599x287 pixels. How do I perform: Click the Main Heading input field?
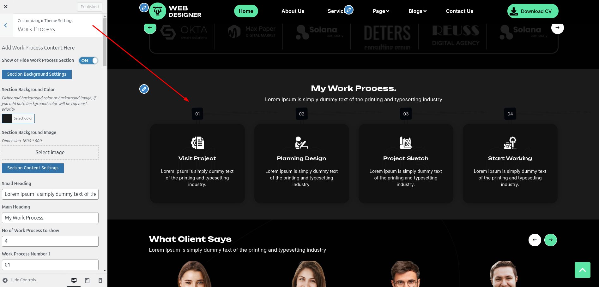click(x=50, y=218)
